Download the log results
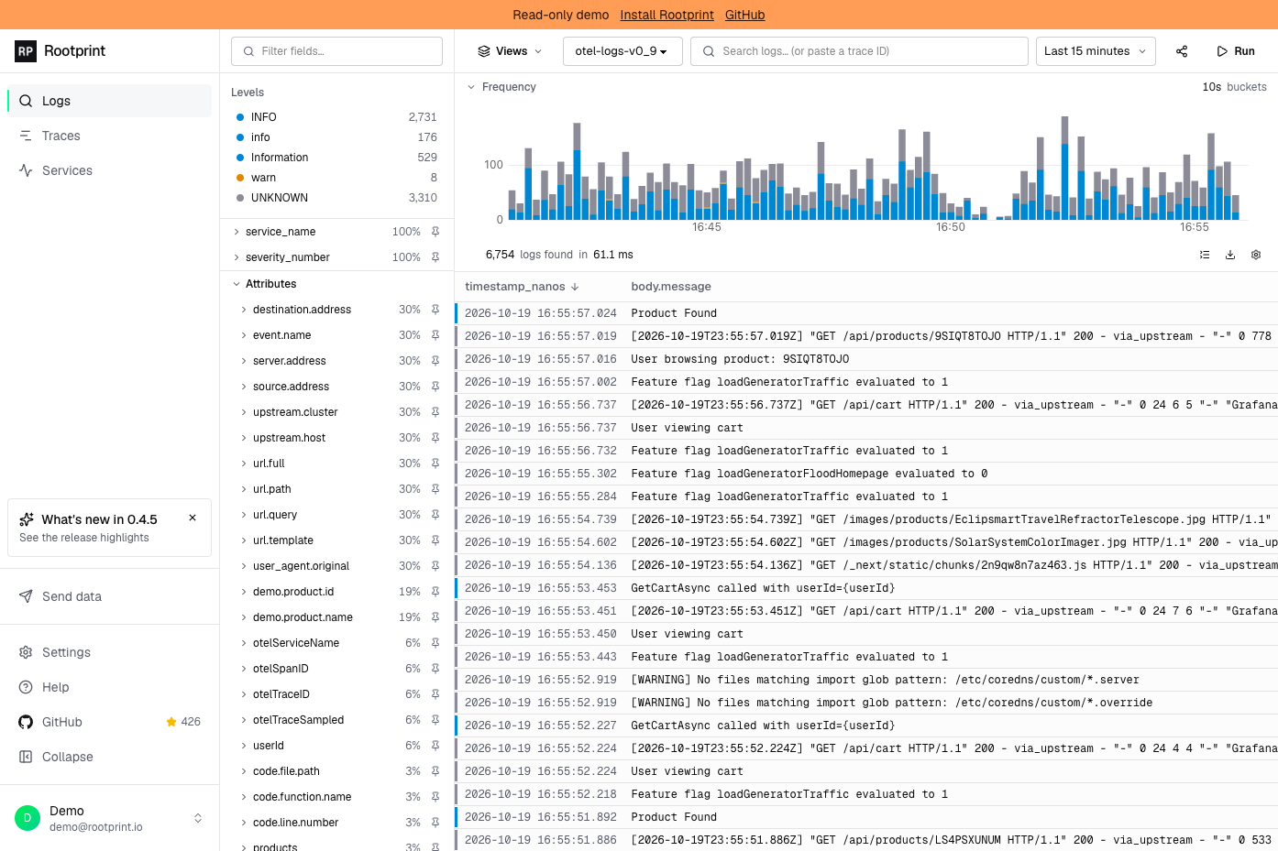Image resolution: width=1278 pixels, height=851 pixels. (1230, 255)
